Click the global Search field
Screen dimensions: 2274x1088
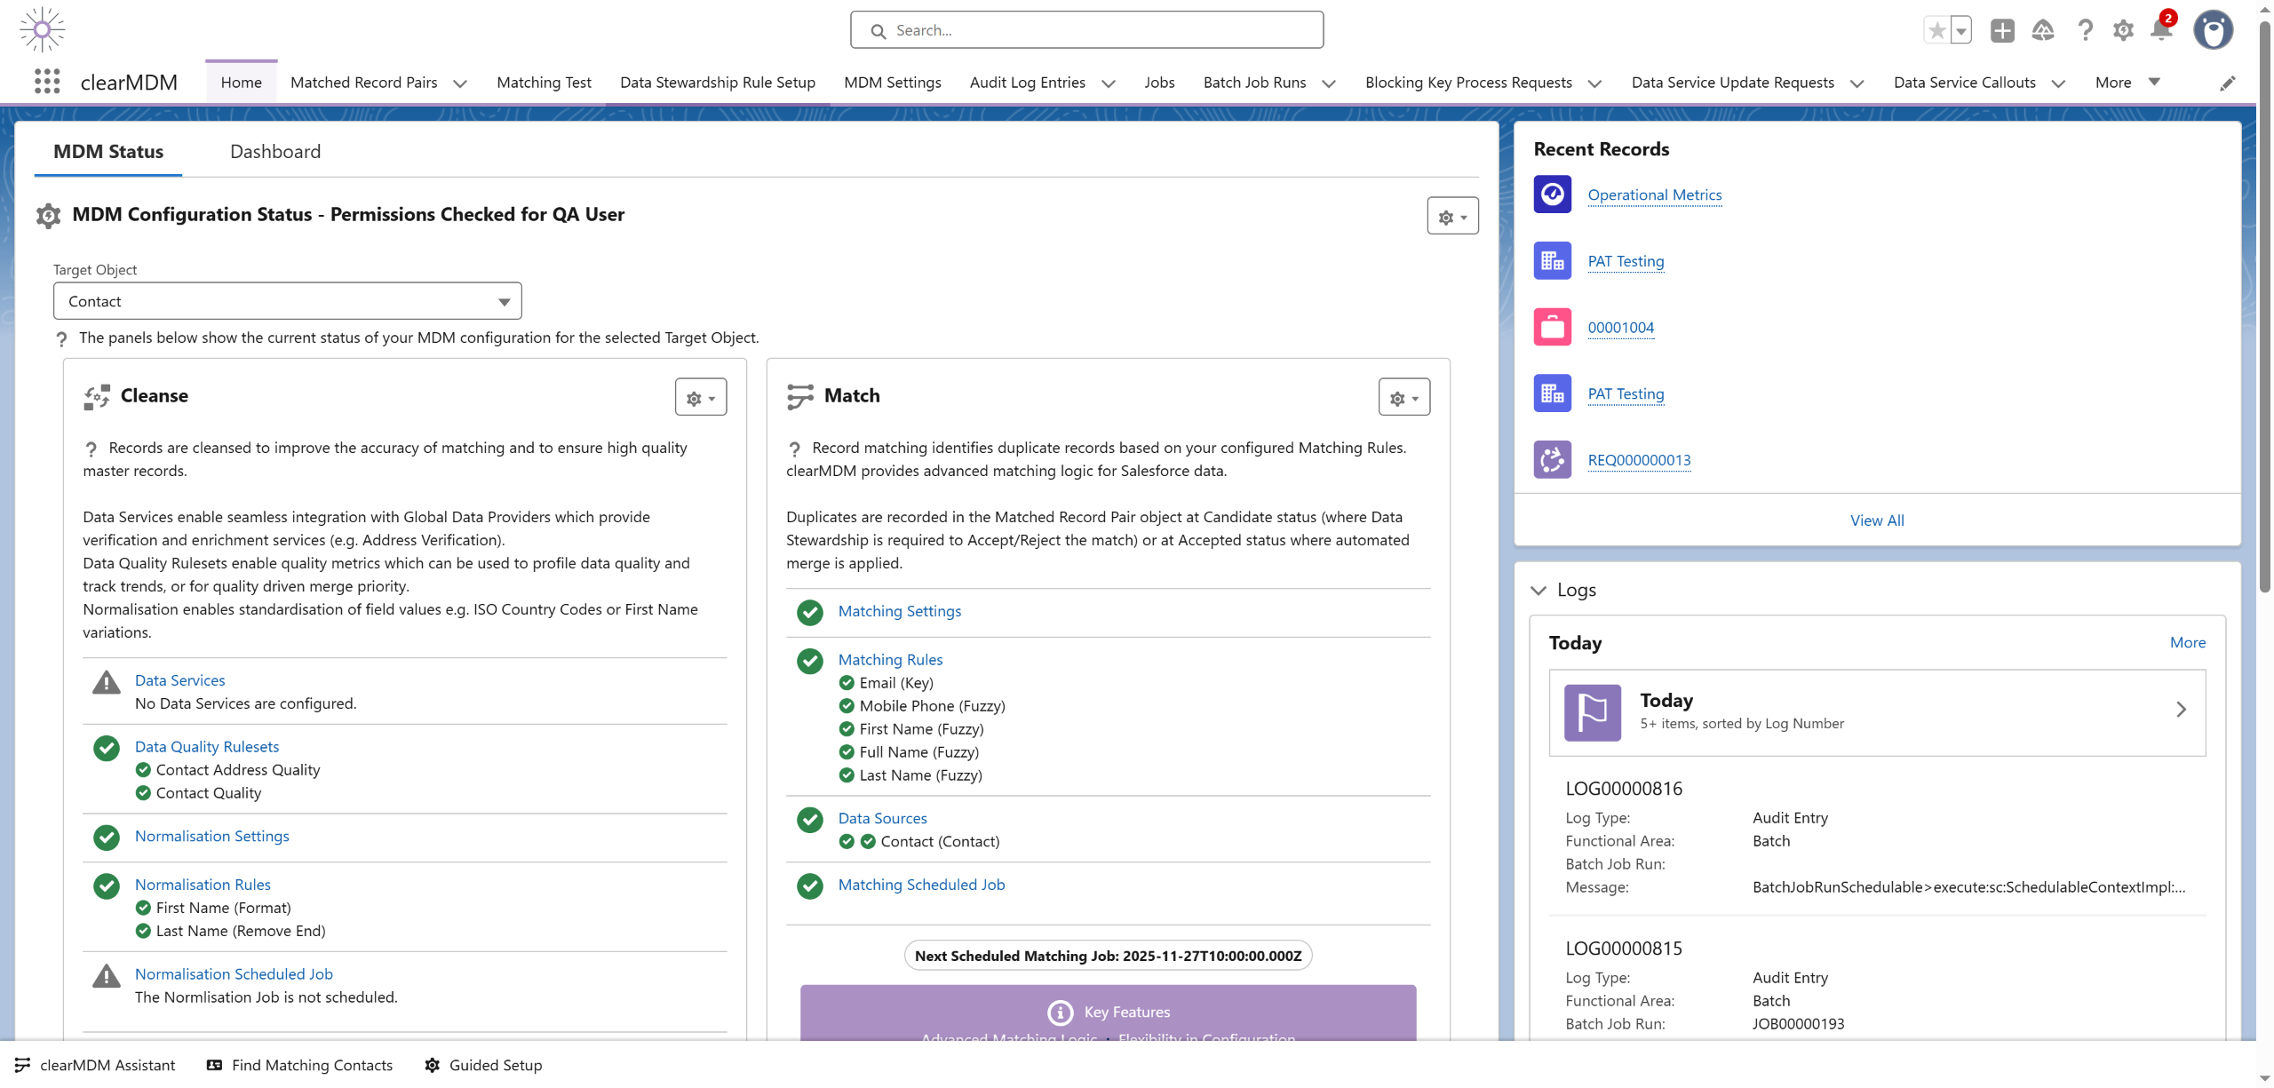1086,30
